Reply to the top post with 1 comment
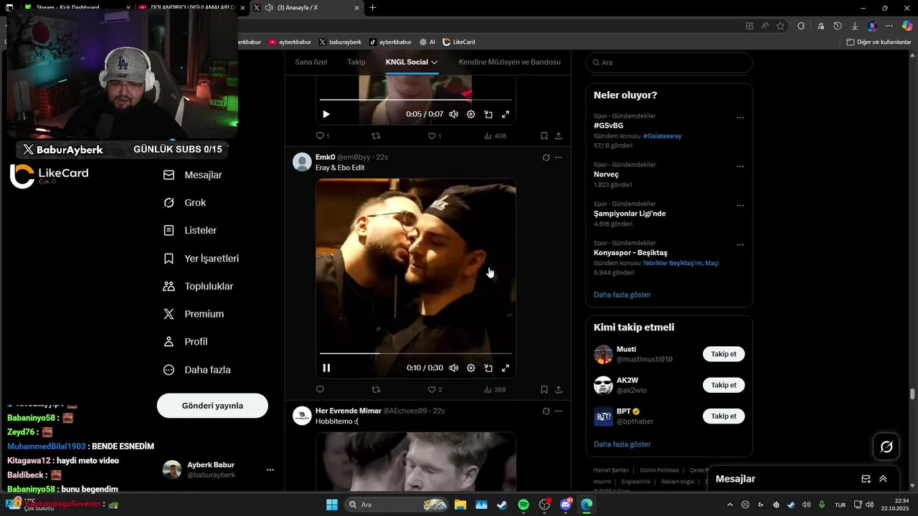Viewport: 918px width, 516px height. coord(322,135)
